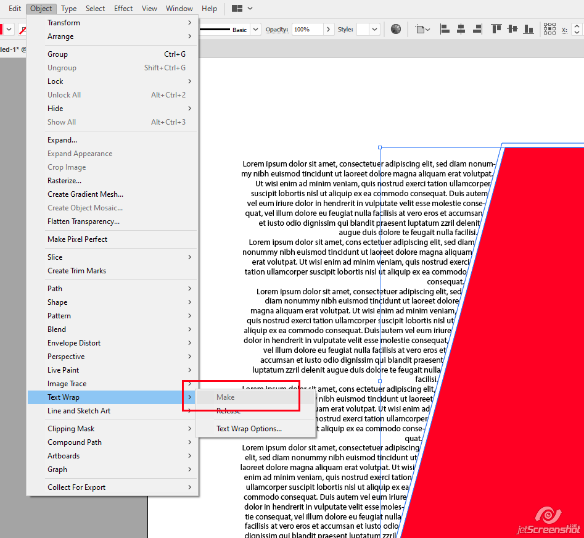This screenshot has width=584, height=538.
Task: Open Line and Sketch Art submenu
Action: click(112, 411)
